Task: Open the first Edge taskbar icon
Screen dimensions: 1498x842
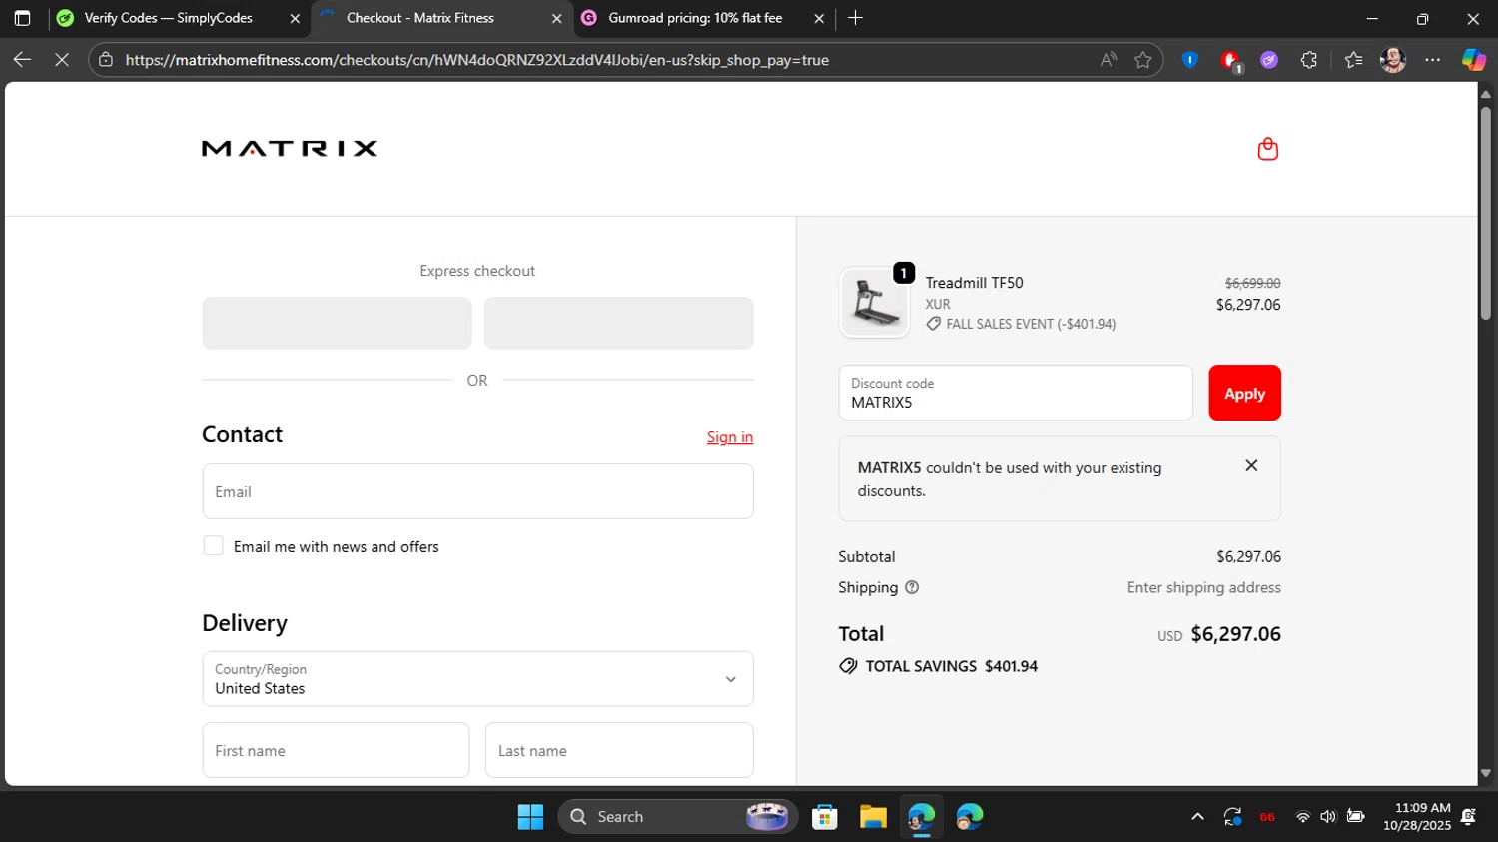Action: click(x=921, y=817)
